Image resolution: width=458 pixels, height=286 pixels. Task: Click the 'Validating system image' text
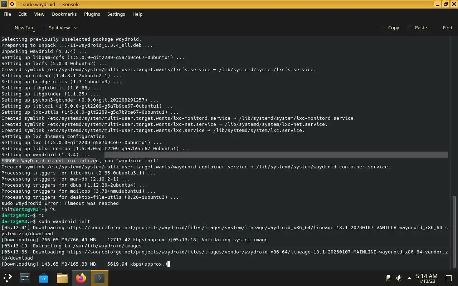click(x=235, y=240)
